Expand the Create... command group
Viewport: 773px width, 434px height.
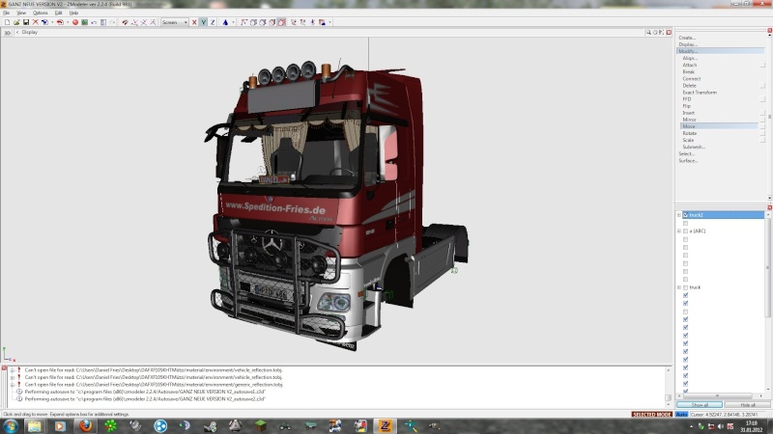[x=687, y=38]
